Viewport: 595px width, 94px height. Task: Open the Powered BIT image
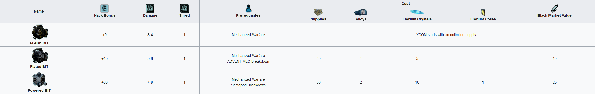tap(39, 80)
